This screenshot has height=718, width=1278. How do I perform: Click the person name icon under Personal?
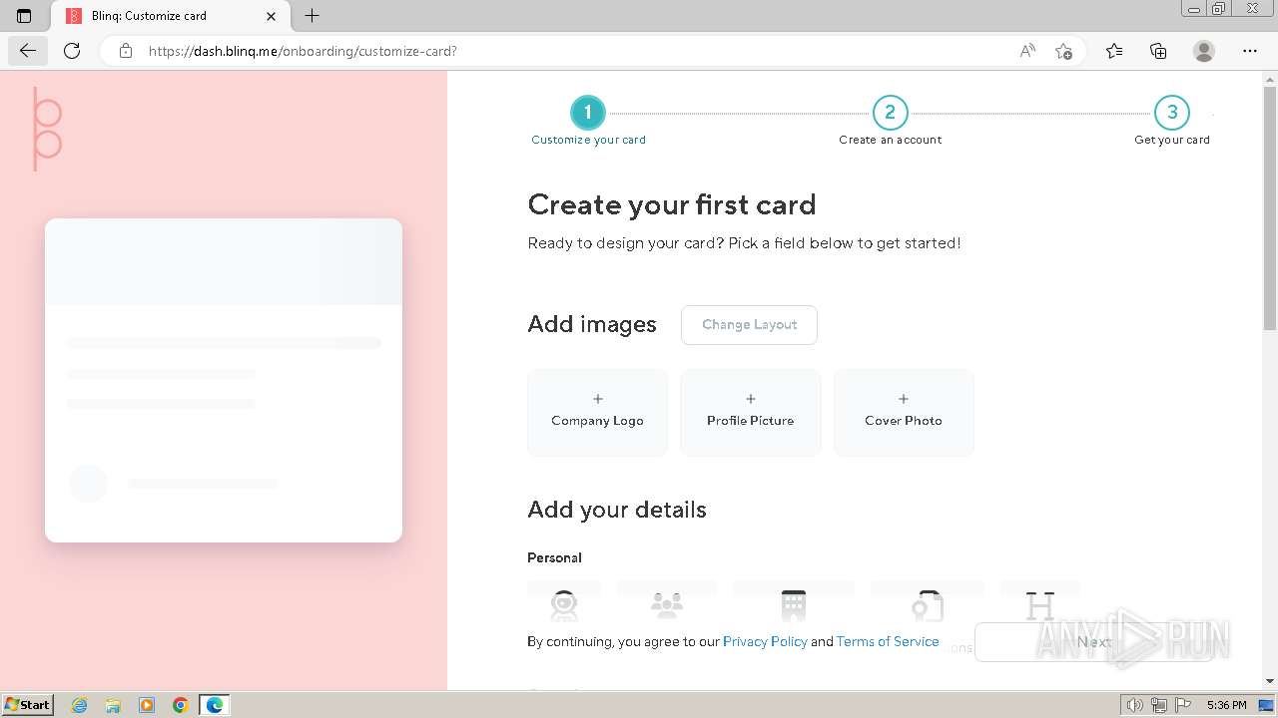coord(564,604)
